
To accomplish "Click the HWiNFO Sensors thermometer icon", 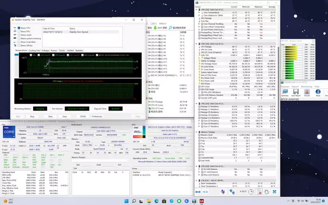I will [307, 91].
